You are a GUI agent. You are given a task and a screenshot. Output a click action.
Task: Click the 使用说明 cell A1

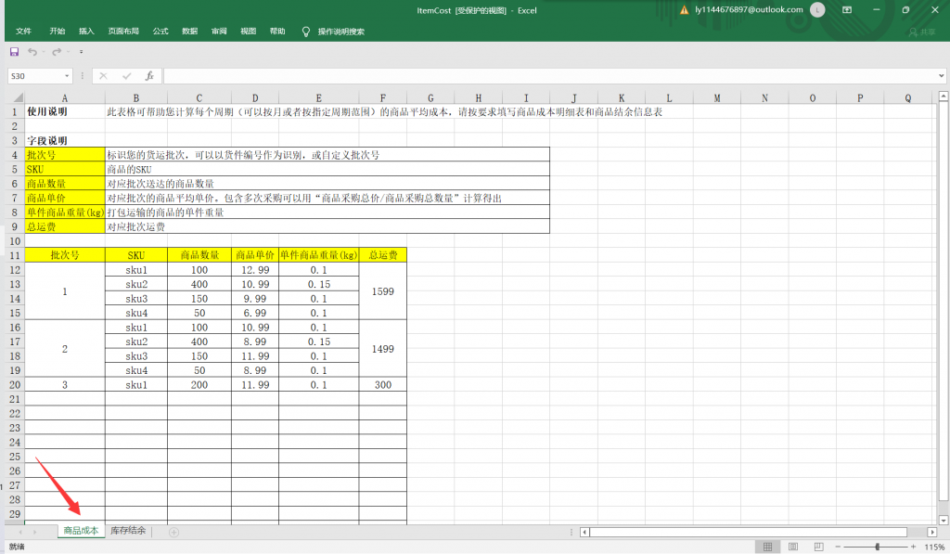(x=65, y=111)
